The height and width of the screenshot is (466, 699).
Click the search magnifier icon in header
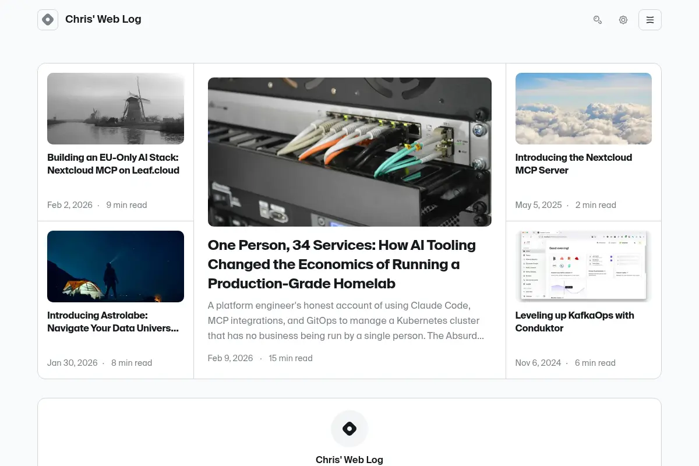pos(597,20)
